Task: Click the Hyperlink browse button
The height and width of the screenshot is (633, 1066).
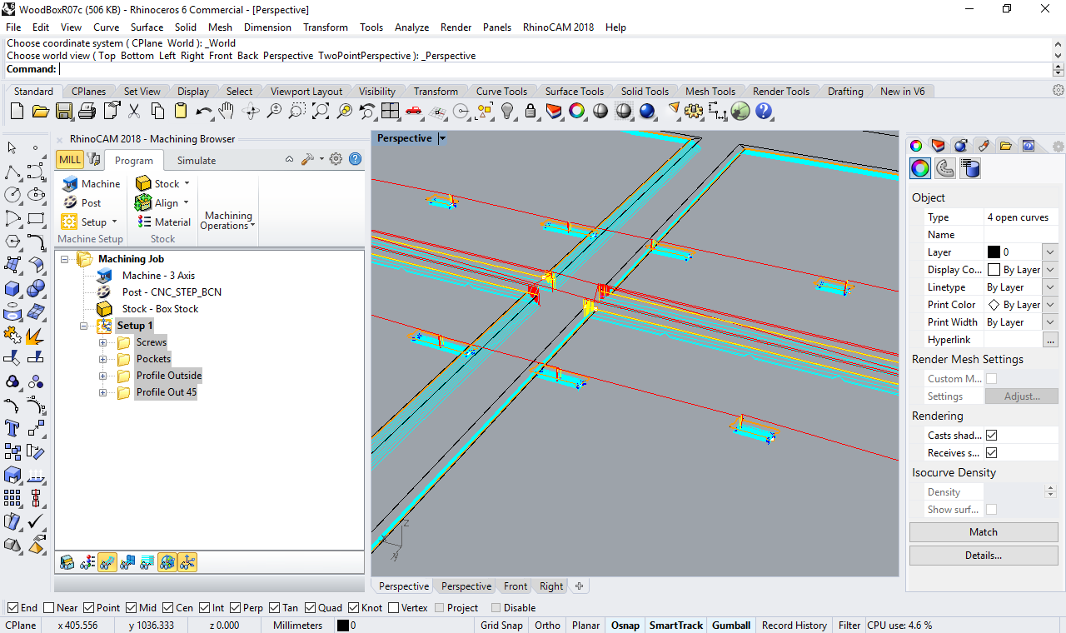Action: [x=1050, y=340]
